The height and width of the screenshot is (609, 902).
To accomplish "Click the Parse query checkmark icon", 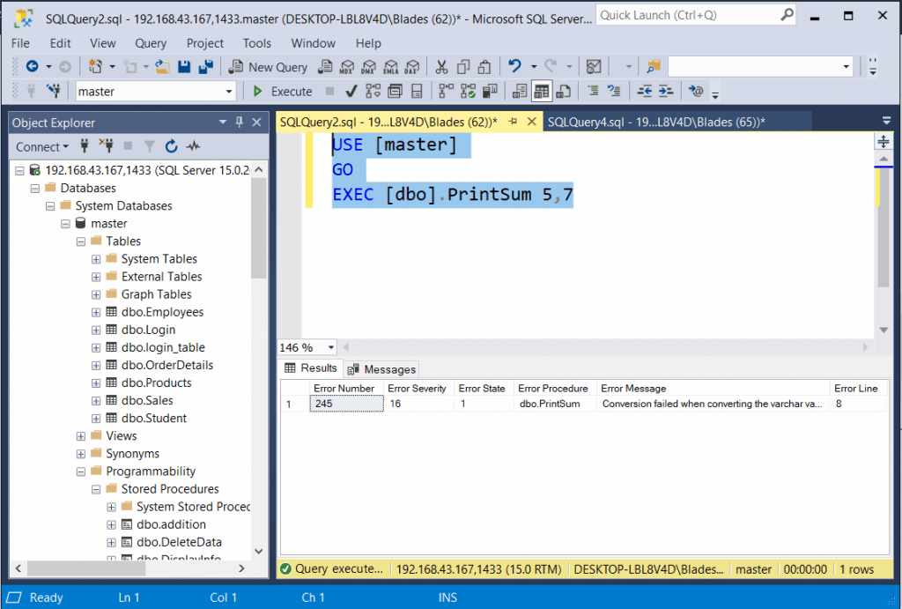I will point(351,91).
